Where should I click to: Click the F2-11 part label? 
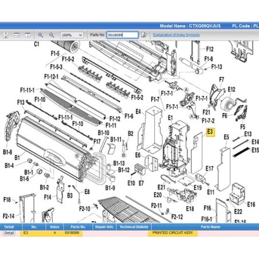tap(156, 206)
